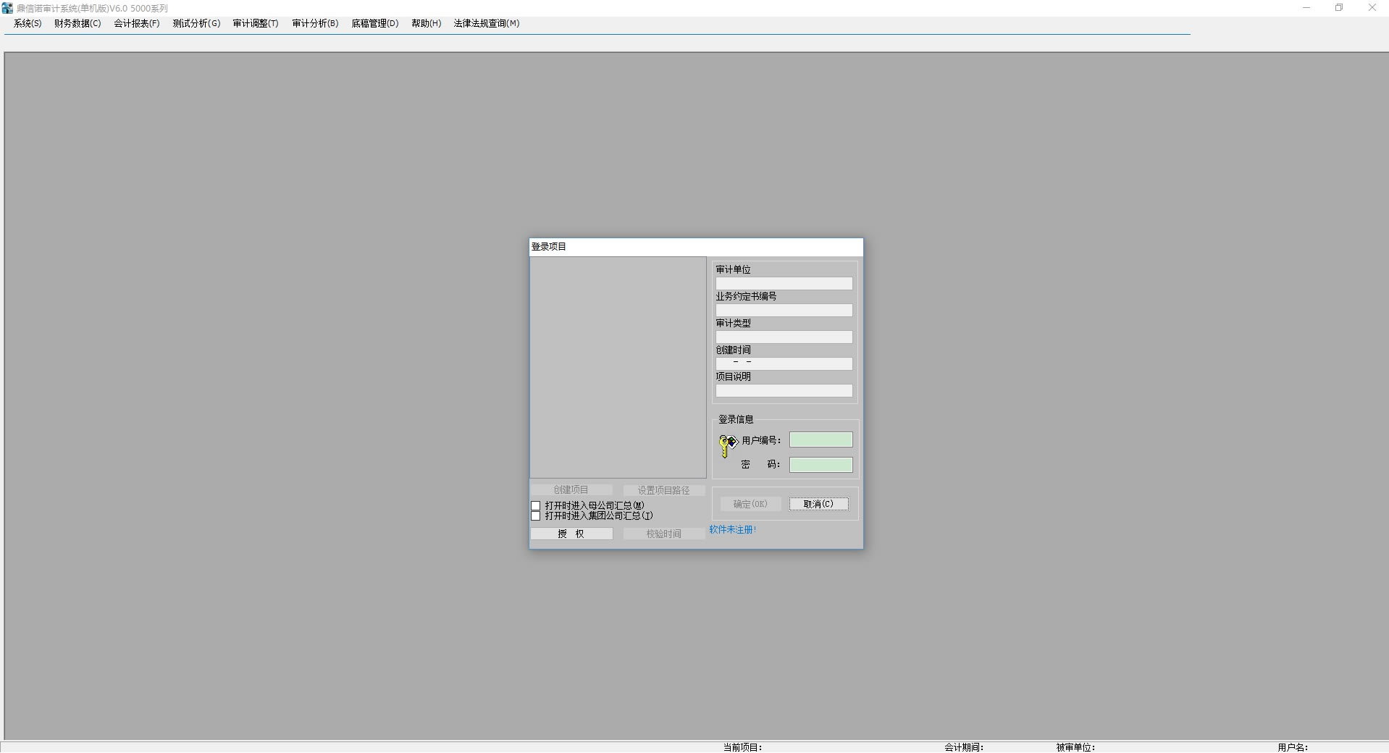Focus the 用户编号 input field
The width and height of the screenshot is (1389, 753).
pos(821,439)
